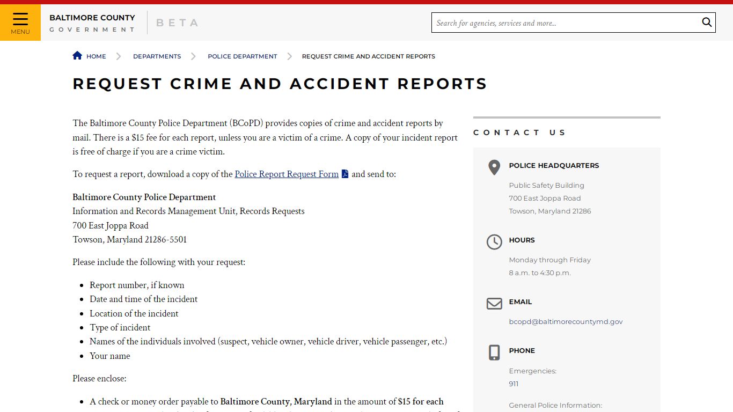Click the 911 emergency number

514,384
